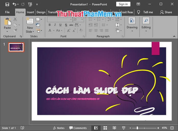Image resolution: width=178 pixels, height=131 pixels.
Task: Toggle Italic formatting
Action: coord(55,25)
